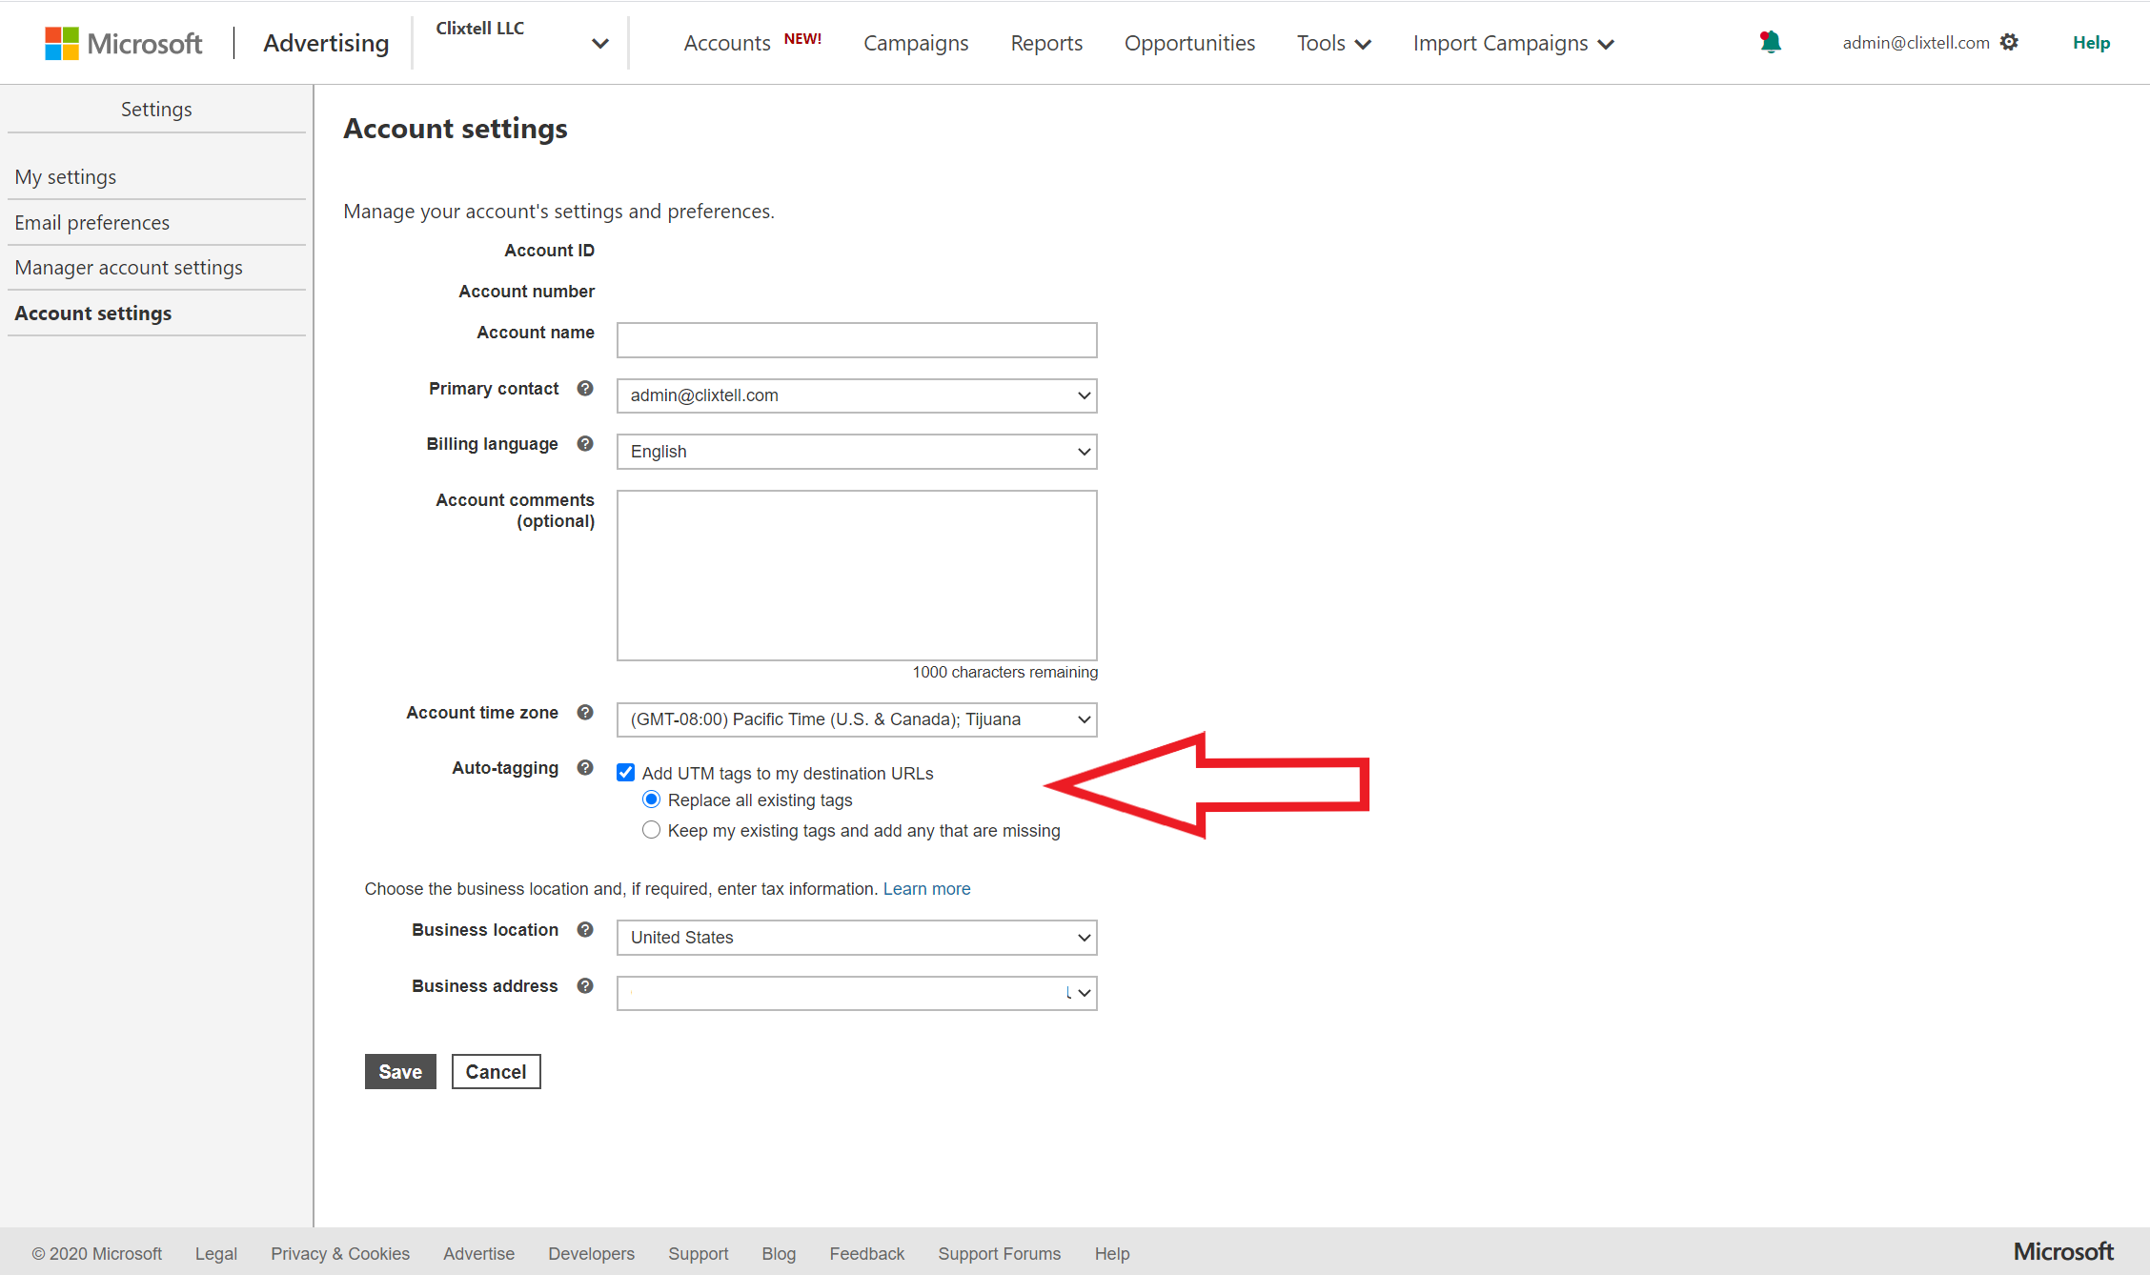Screen dimensions: 2150x1275
Task: Click into Account name field
Action: coord(857,340)
